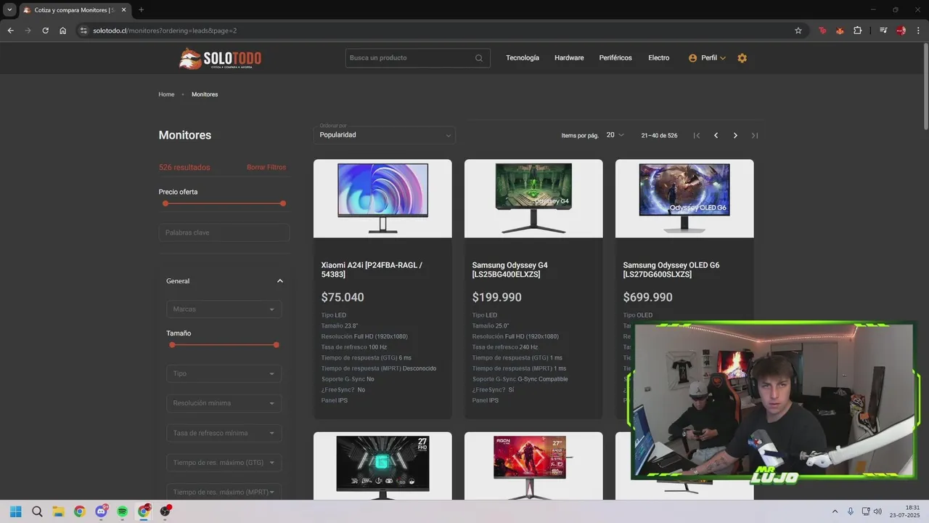
Task: Click Monitores breadcrumb
Action: pyautogui.click(x=205, y=94)
